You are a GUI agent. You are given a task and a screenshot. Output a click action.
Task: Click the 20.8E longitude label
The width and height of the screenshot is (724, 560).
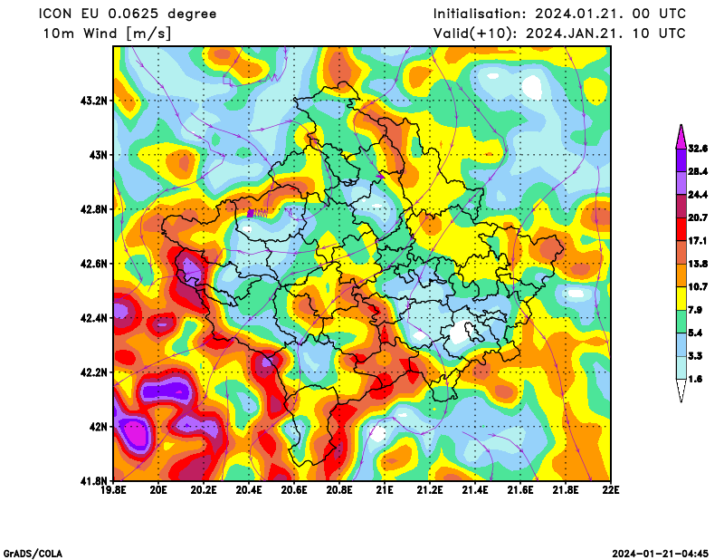pyautogui.click(x=340, y=490)
